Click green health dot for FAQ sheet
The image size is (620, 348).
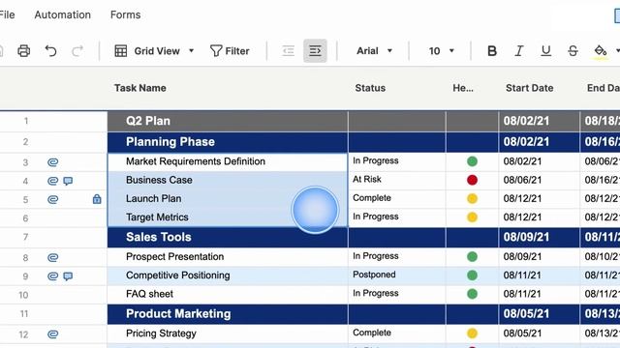pos(472,294)
